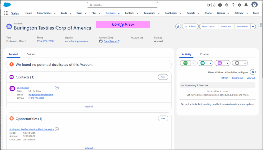
Task: Switch to the Chatter side panel tab
Action: point(204,54)
